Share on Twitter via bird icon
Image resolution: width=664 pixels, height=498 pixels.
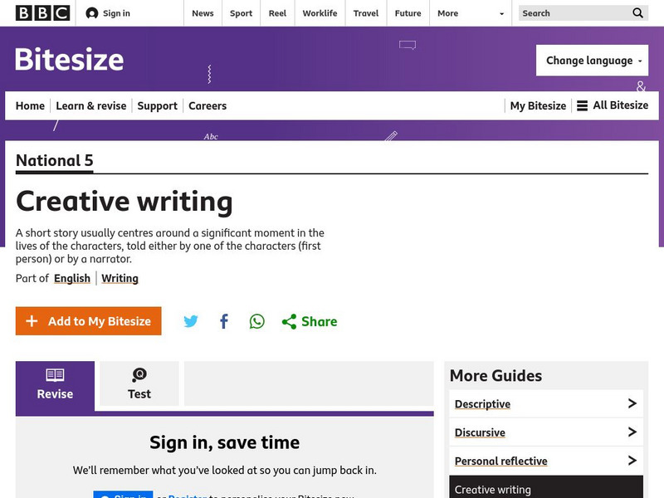click(191, 321)
